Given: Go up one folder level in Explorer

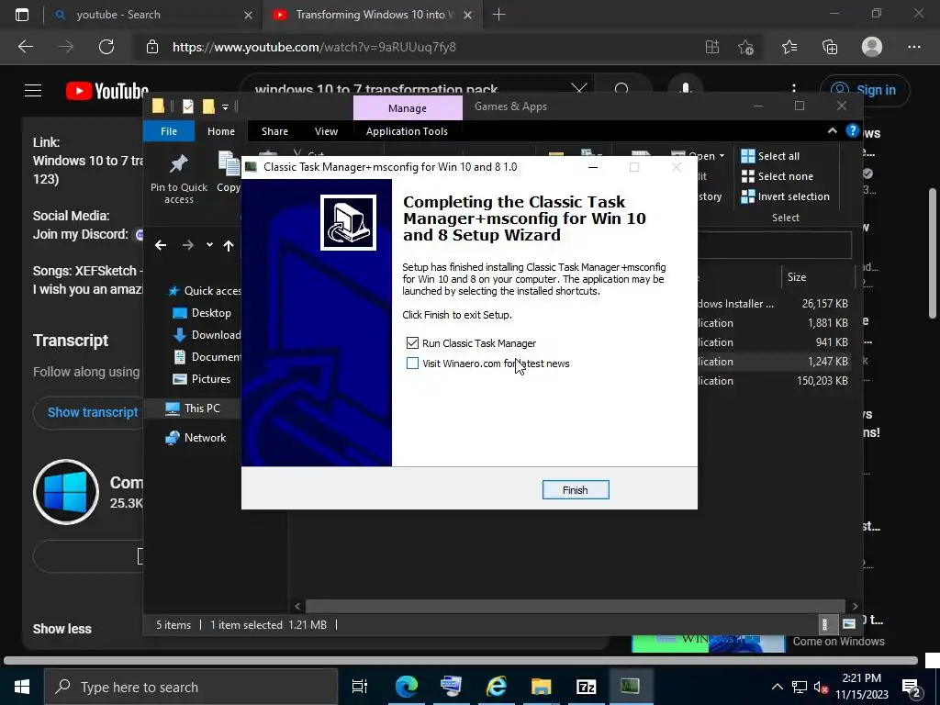Looking at the screenshot, I should pyautogui.click(x=229, y=245).
